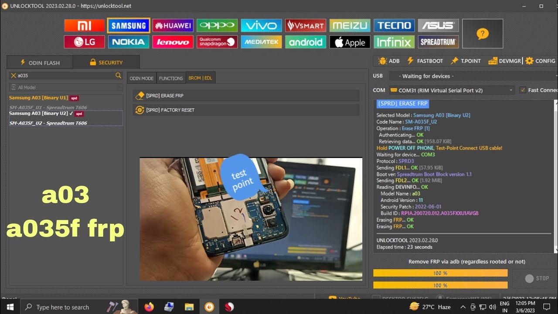
Task: Click the upper 100 % progress bar
Action: 440,273
